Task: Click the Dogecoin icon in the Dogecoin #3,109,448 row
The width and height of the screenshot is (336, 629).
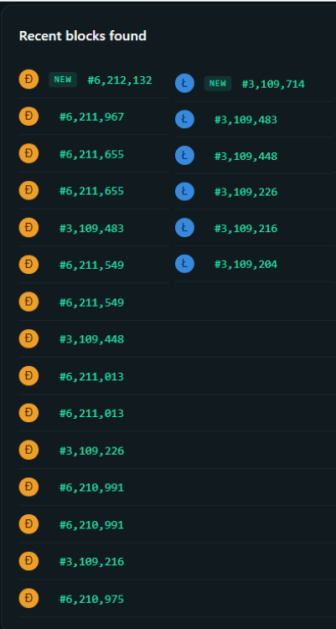Action: [x=28, y=338]
